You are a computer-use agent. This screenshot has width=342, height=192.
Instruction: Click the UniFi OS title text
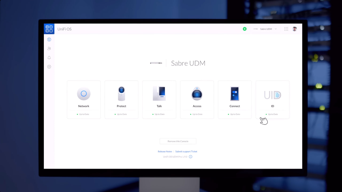coord(64,29)
